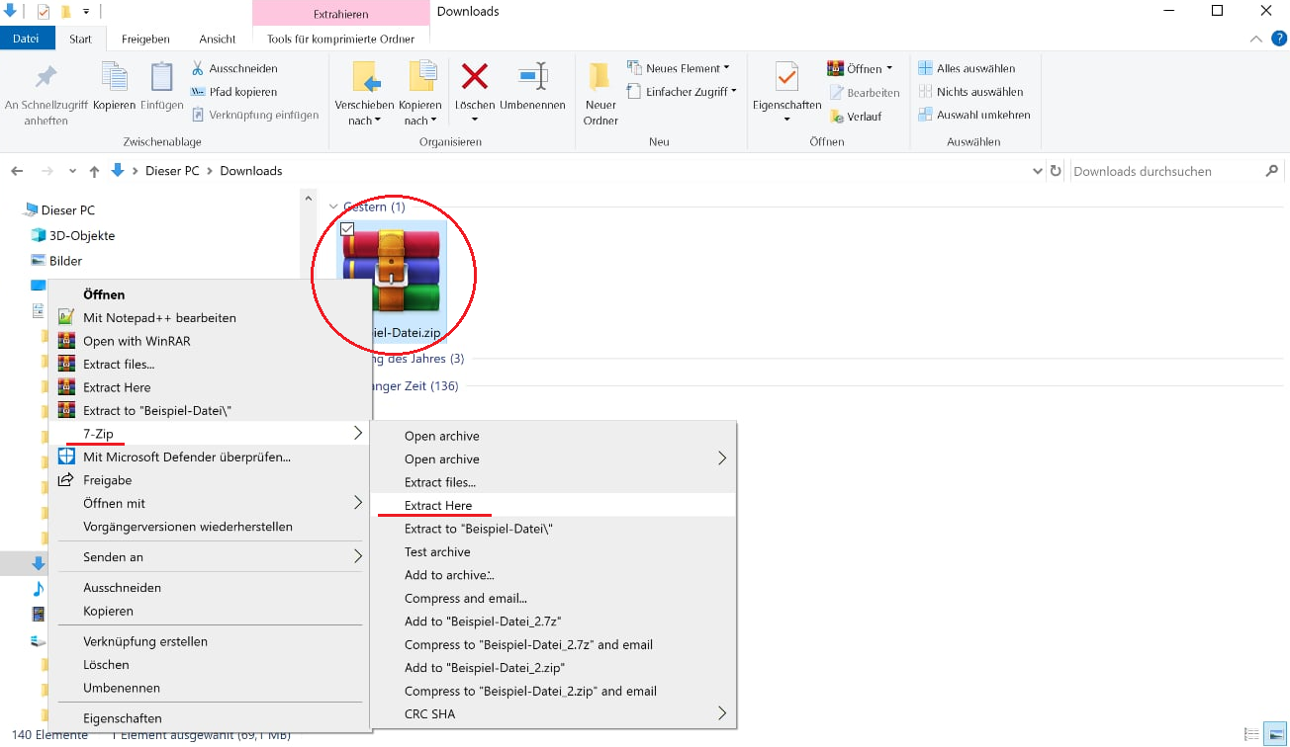
Task: Click Ausschneiden scissors in ribbon
Action: 233,68
